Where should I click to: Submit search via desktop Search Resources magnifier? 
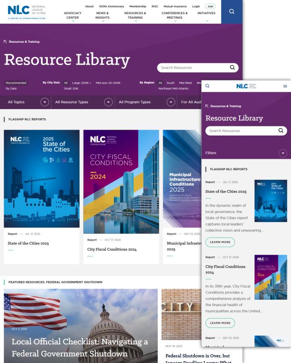[x=232, y=68]
